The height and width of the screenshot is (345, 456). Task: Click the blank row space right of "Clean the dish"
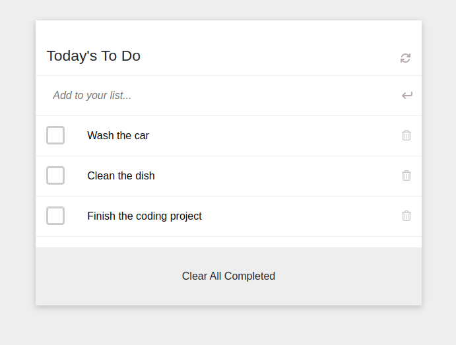pyautogui.click(x=277, y=176)
